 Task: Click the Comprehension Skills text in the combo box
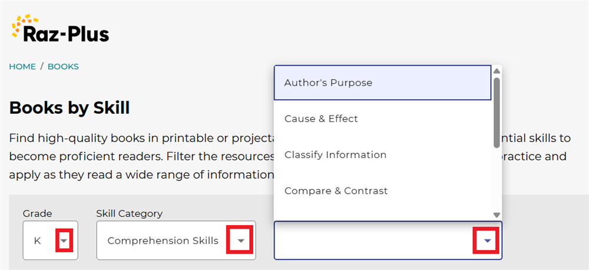(x=163, y=241)
